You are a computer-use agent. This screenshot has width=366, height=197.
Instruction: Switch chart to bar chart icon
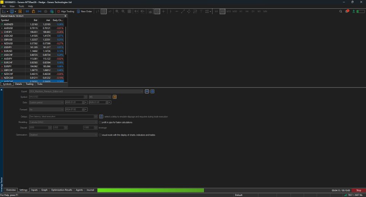click(x=98, y=11)
